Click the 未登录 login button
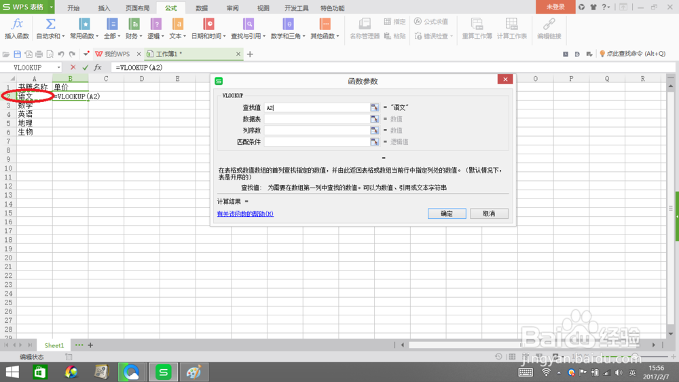The height and width of the screenshot is (382, 679). point(555,7)
